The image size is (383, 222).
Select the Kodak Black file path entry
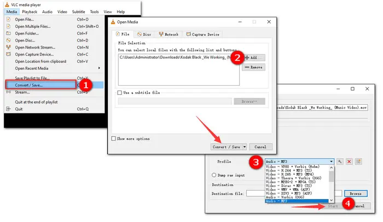click(176, 57)
